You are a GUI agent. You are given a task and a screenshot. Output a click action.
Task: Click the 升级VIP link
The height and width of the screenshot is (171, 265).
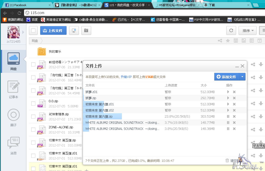coord(126,77)
